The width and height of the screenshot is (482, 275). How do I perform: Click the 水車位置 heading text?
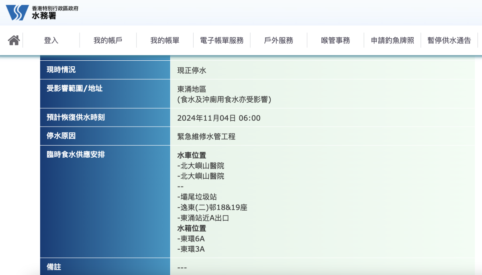coord(192,156)
